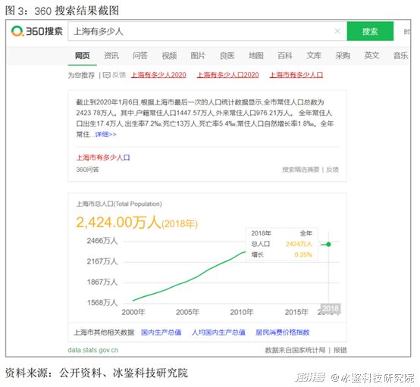Screen dimensions: 420x387
Task: Click suggested query 上海有多少人口2020
Action: point(228,75)
